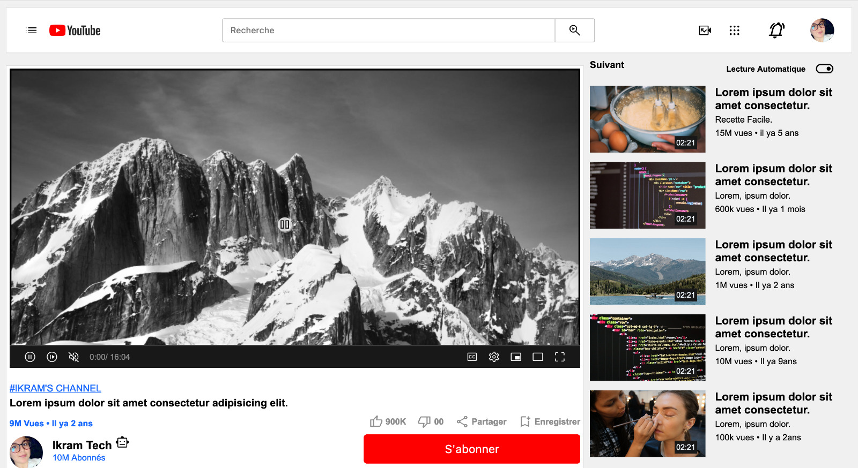Open the create video camera icon
858x468 pixels.
pyautogui.click(x=705, y=31)
